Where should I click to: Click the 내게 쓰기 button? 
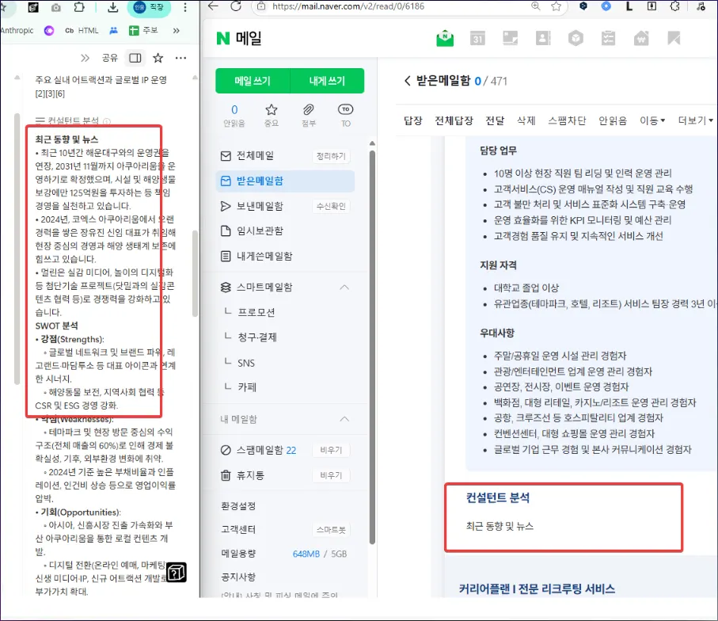327,81
